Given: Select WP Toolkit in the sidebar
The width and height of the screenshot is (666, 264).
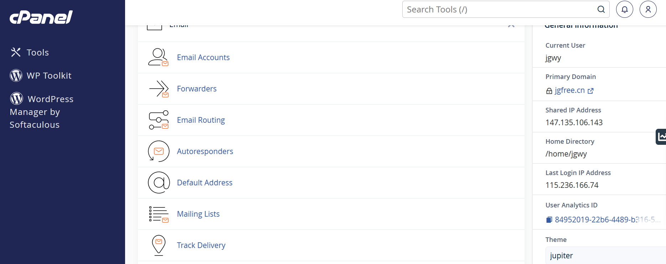Looking at the screenshot, I should 41,75.
